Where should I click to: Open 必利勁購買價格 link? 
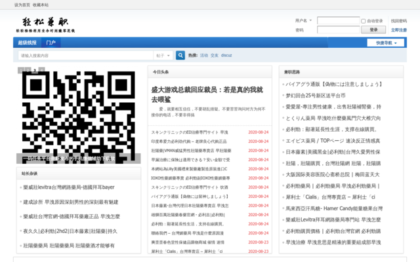point(333,231)
